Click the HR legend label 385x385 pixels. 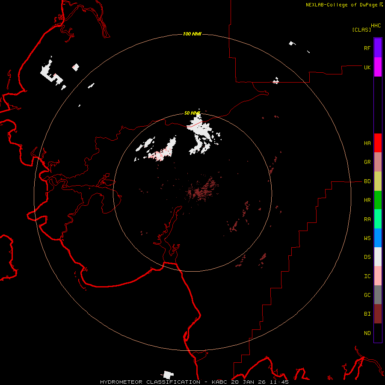[x=367, y=200]
